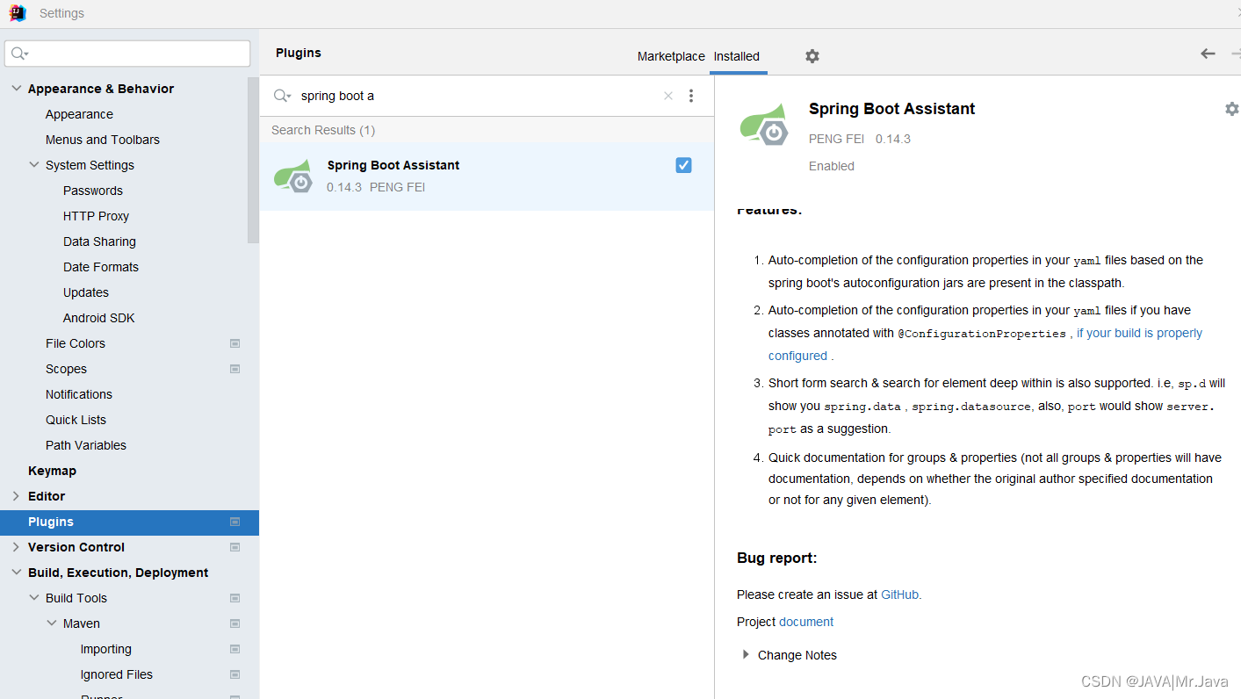Collapse the Appearance & Behavior section
This screenshot has width=1241, height=699.
click(x=16, y=89)
